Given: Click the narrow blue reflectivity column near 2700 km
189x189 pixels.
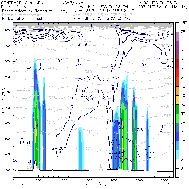Looking at the screenshot, I should (147, 139).
